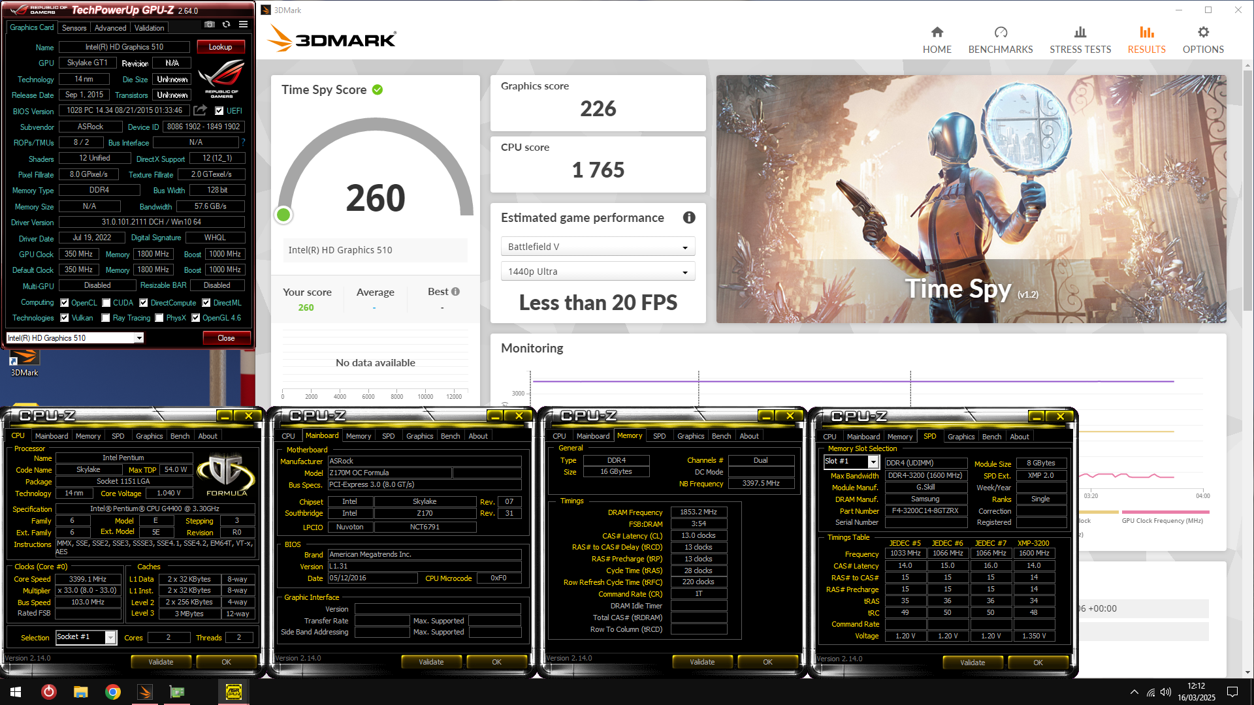Click OK in the Mainboard CPU-Z window
The width and height of the screenshot is (1254, 705).
tap(496, 662)
